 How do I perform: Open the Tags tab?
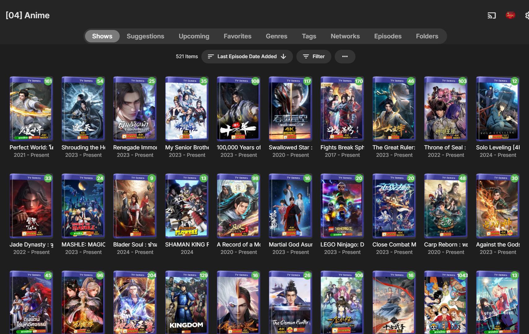point(309,36)
